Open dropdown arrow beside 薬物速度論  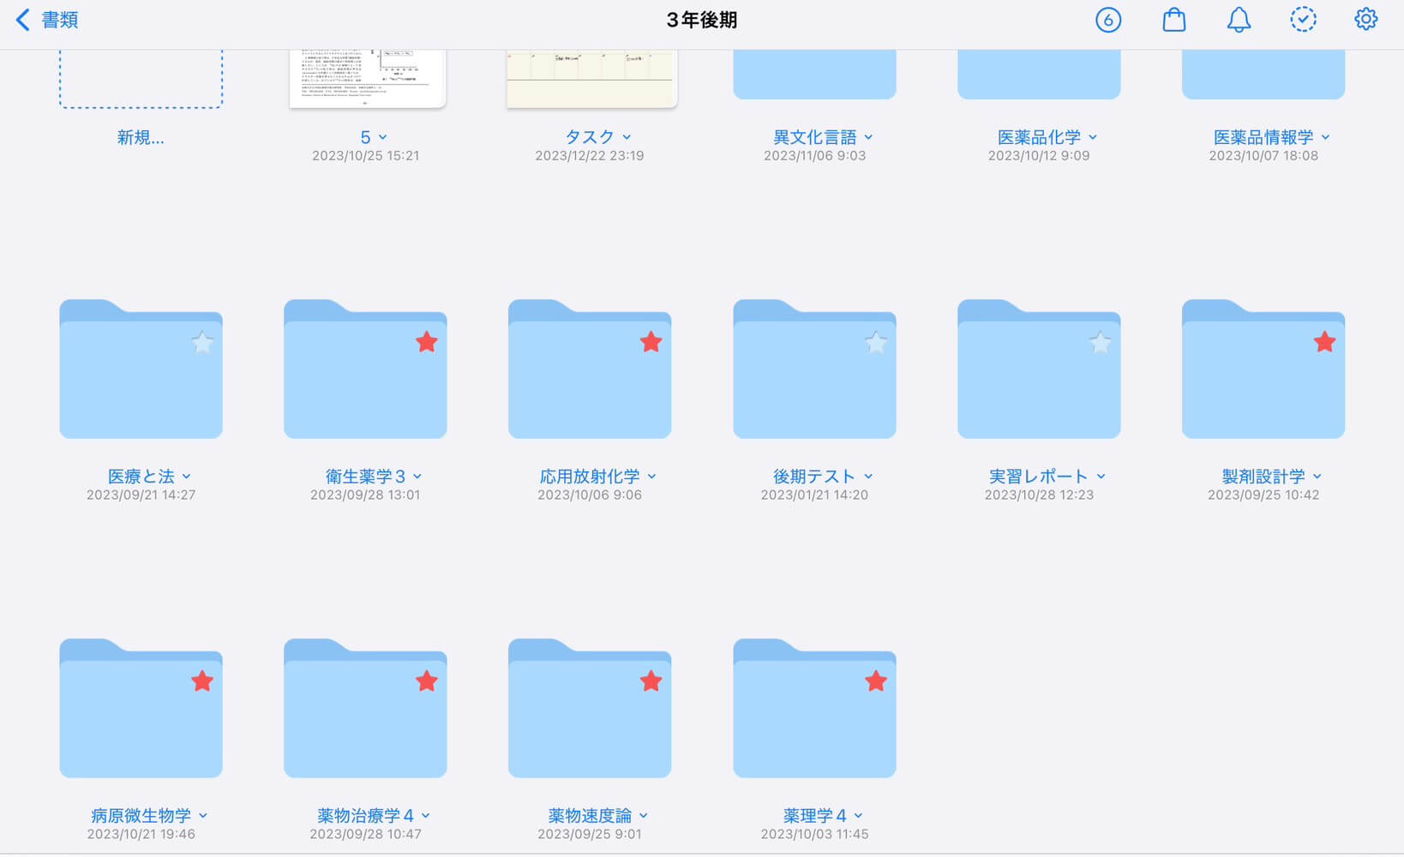pos(644,816)
